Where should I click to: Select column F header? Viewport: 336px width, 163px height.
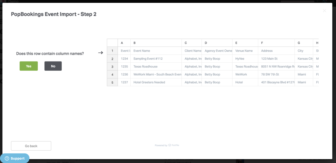(276, 43)
